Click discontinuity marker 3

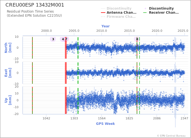tap(53, 39)
